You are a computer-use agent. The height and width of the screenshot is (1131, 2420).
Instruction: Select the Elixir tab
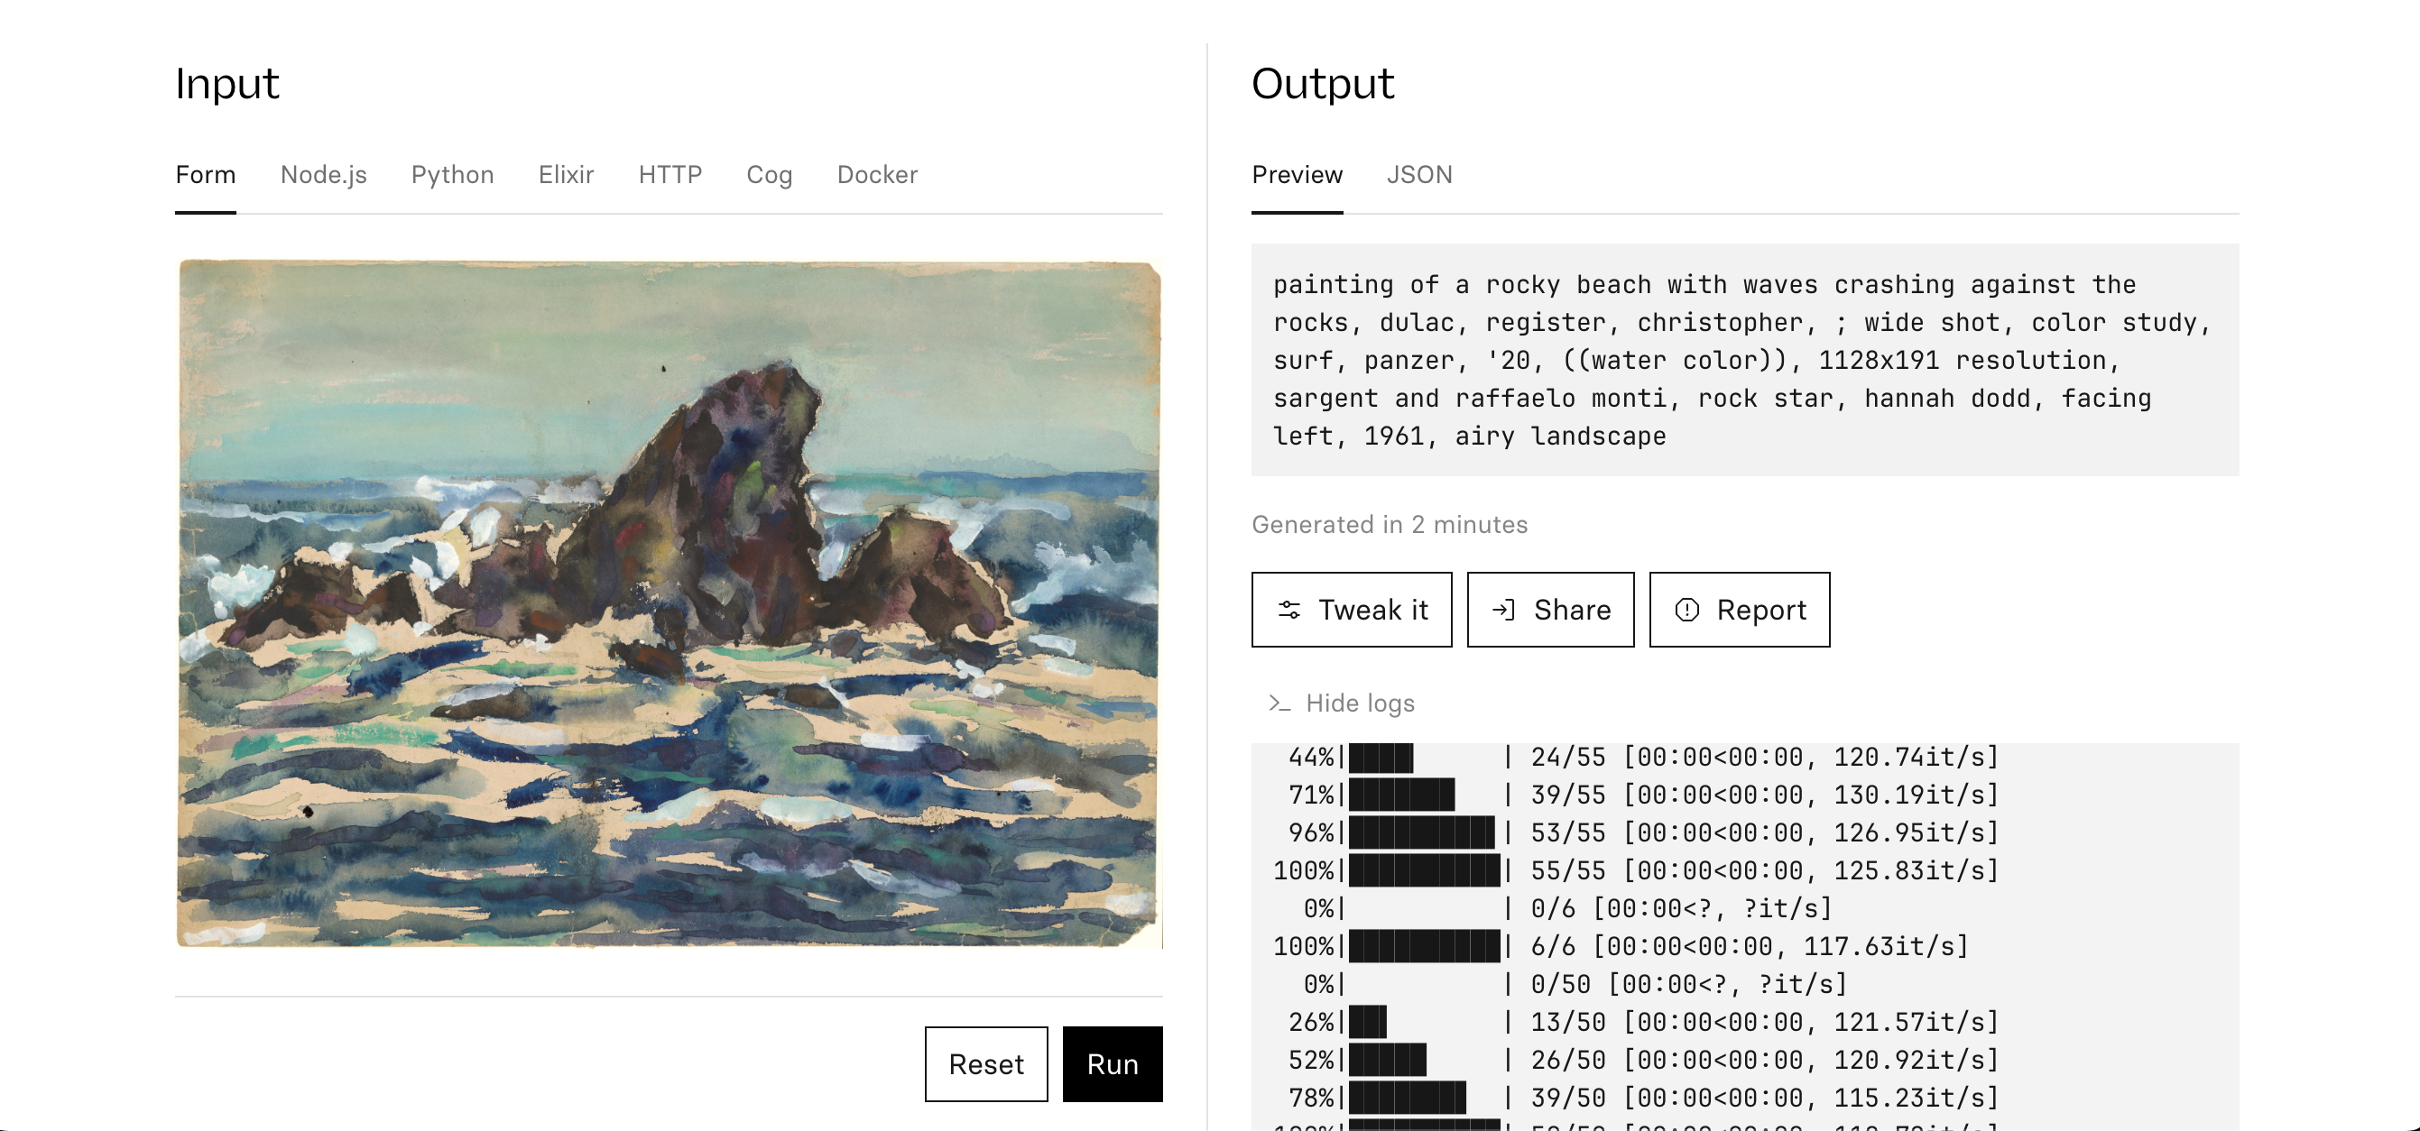click(x=566, y=175)
